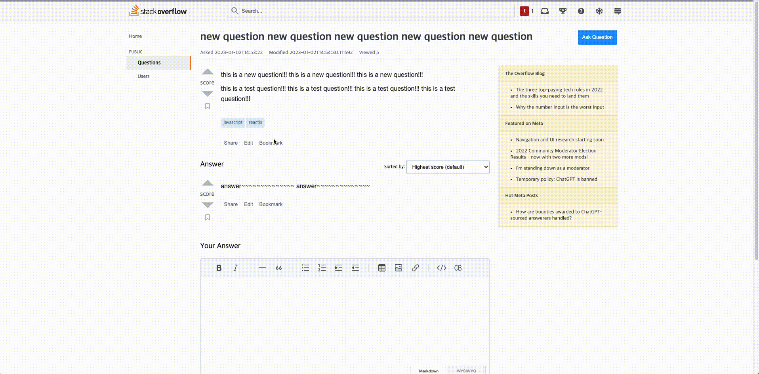Click the red user avatar 't'
Viewport: 759px width, 374px height.
point(524,11)
